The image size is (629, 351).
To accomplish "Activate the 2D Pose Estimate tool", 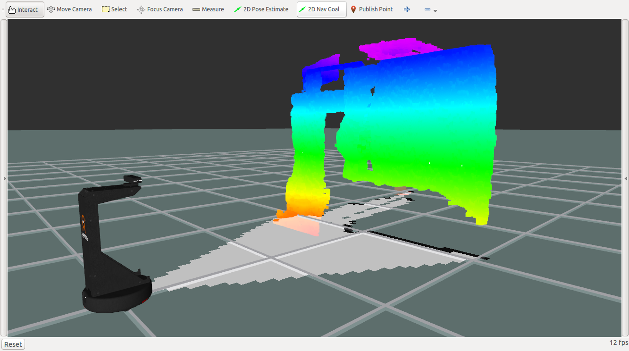I will coord(261,9).
